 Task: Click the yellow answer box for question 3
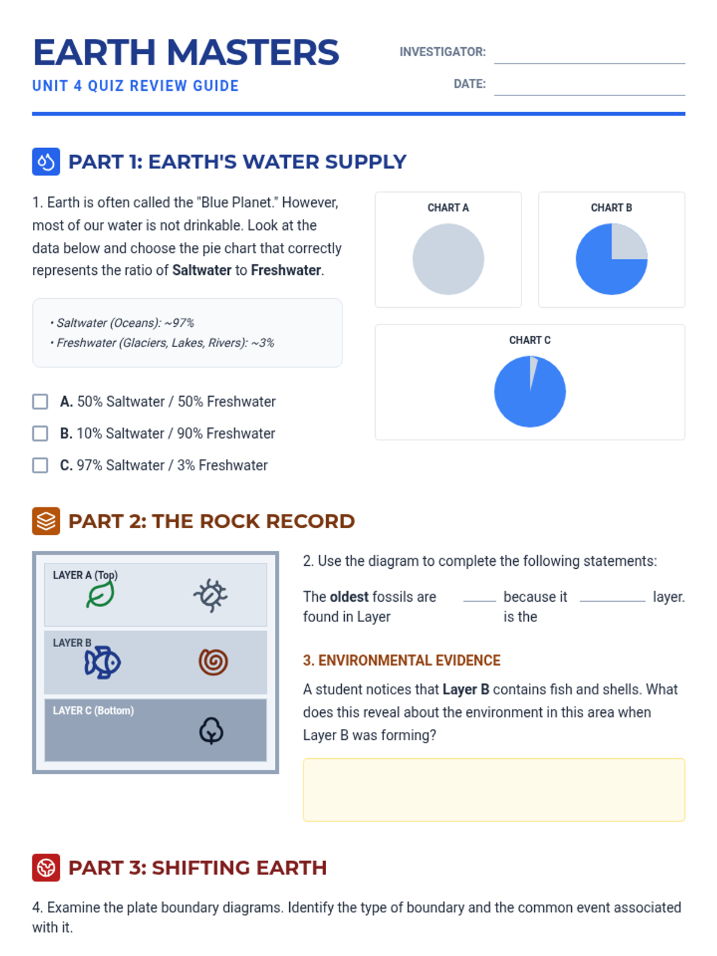tap(494, 790)
